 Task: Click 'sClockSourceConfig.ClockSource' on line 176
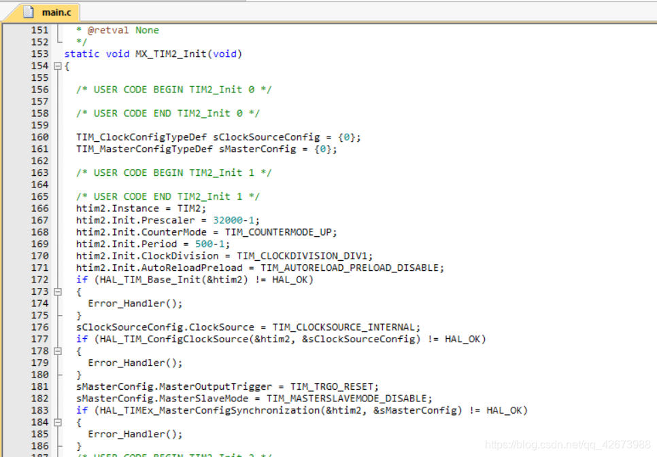pos(165,327)
